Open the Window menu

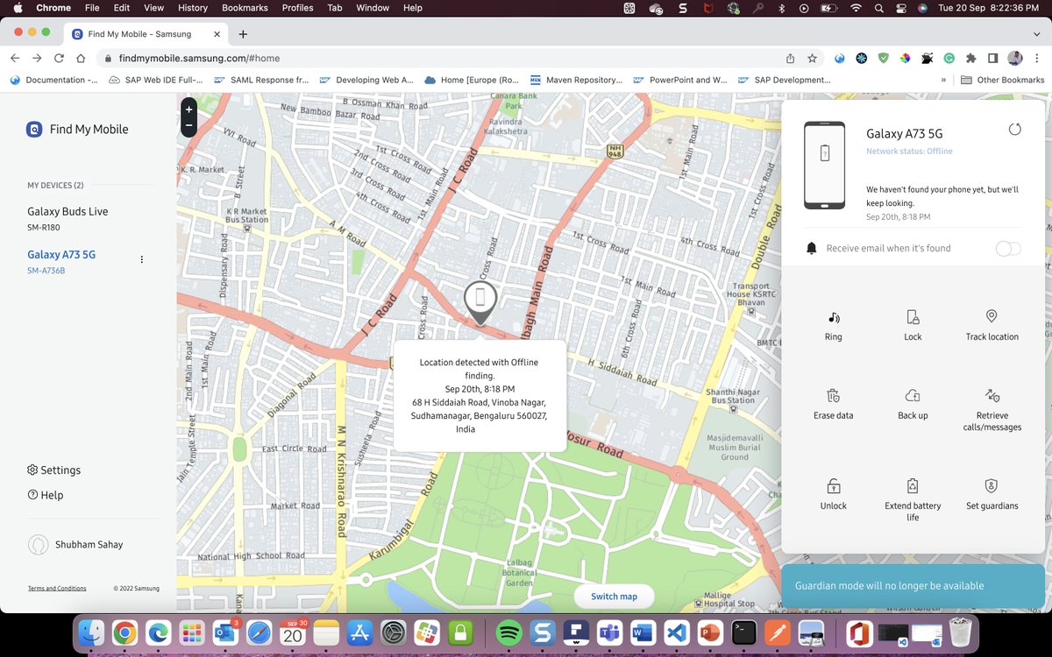click(373, 8)
